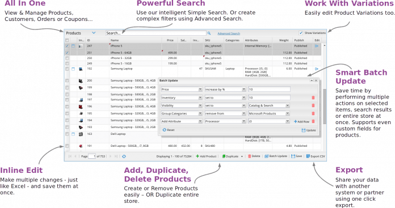This screenshot has height=208, width=395.
Task: Toggle the select-all header checkbox
Action: (x=67, y=40)
